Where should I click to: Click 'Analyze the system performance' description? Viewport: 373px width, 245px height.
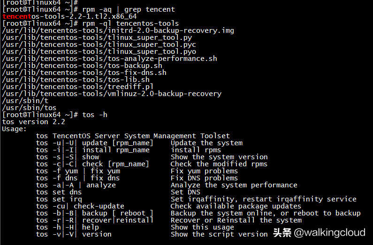234,185
